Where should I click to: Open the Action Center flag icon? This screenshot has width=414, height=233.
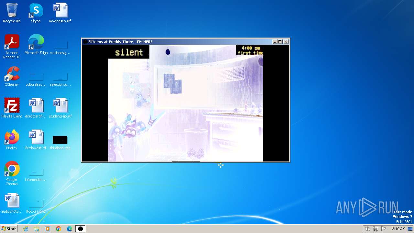(x=383, y=229)
